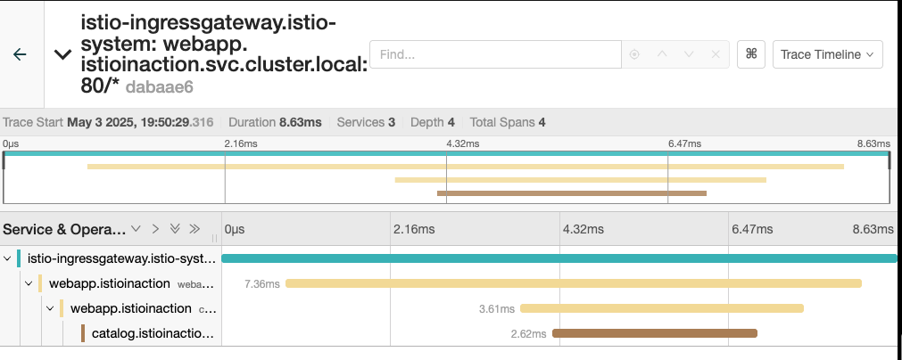902x360 pixels.
Task: Click the back arrow to search results
Action: click(x=20, y=54)
